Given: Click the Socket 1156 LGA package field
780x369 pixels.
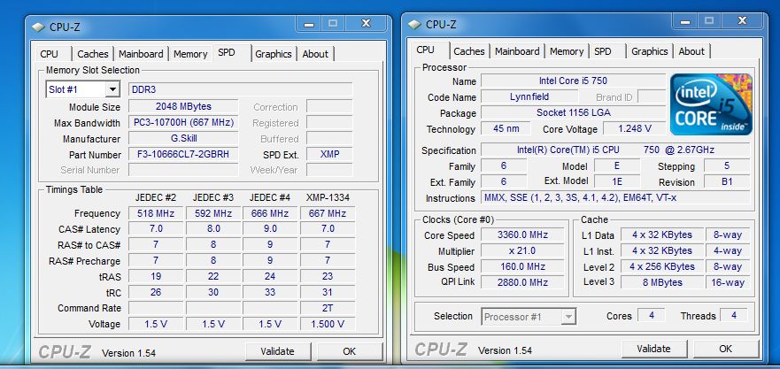Looking at the screenshot, I should coord(573,112).
